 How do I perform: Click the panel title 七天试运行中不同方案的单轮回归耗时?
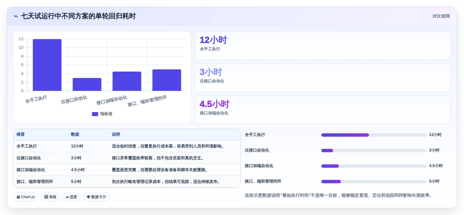(x=78, y=16)
